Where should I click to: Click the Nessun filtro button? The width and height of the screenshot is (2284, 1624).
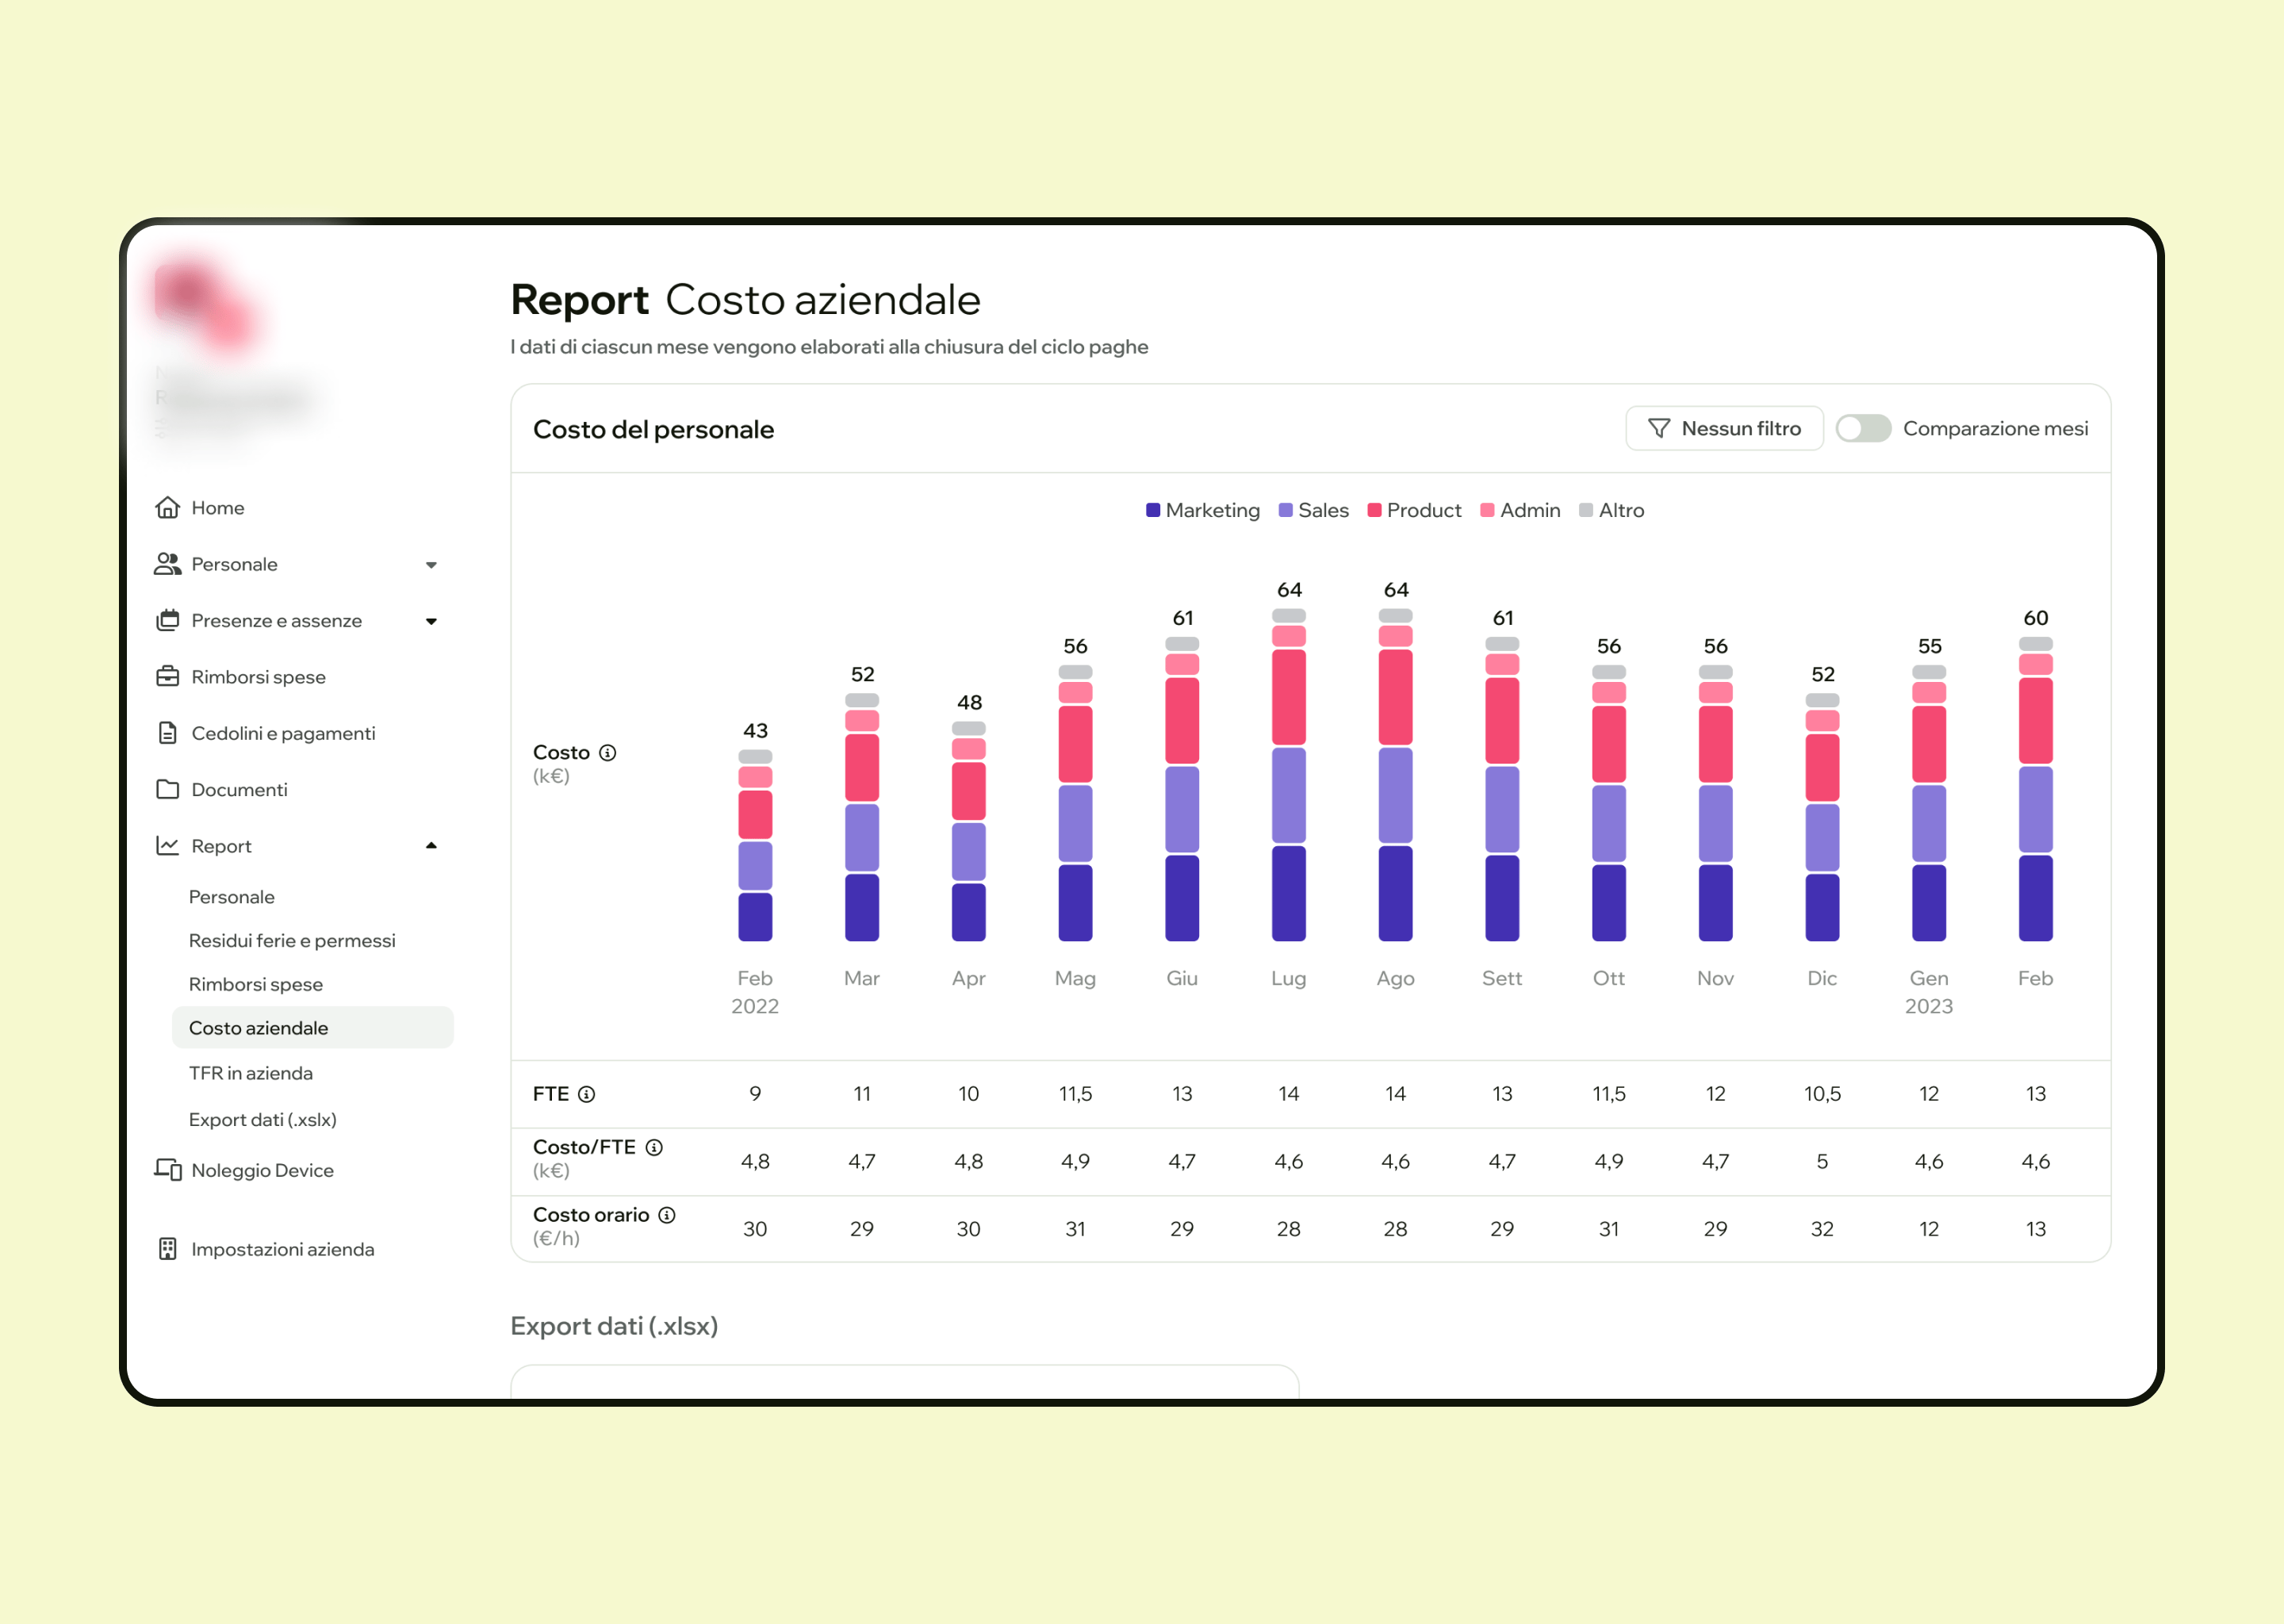(1724, 428)
